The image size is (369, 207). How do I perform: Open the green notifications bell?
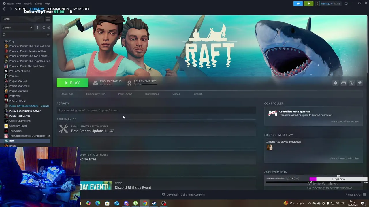(x=309, y=3)
